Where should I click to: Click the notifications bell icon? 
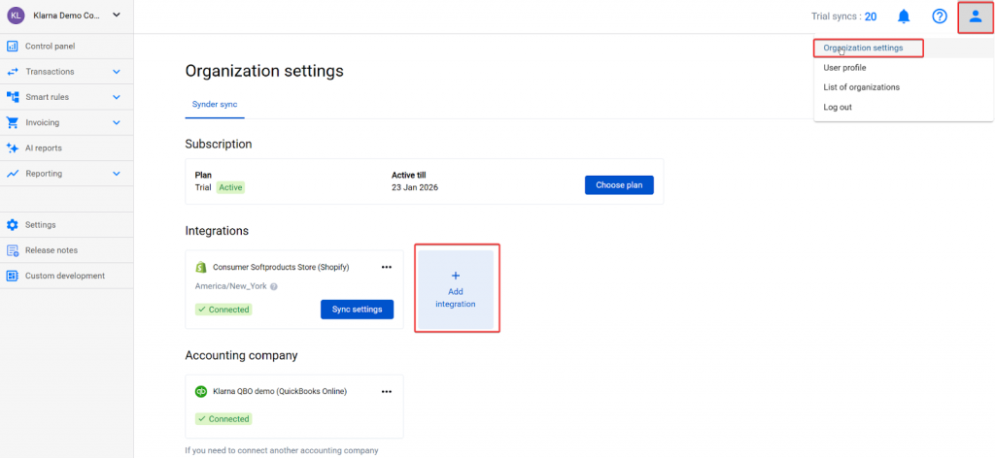904,16
